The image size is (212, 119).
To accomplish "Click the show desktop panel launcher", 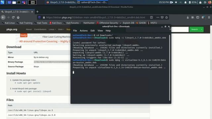I will click(9, 2).
